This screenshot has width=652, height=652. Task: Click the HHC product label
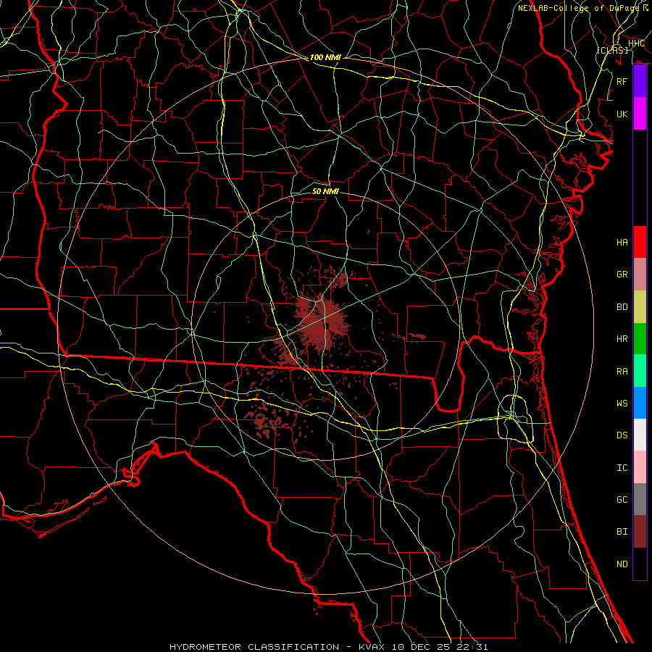tap(636, 43)
